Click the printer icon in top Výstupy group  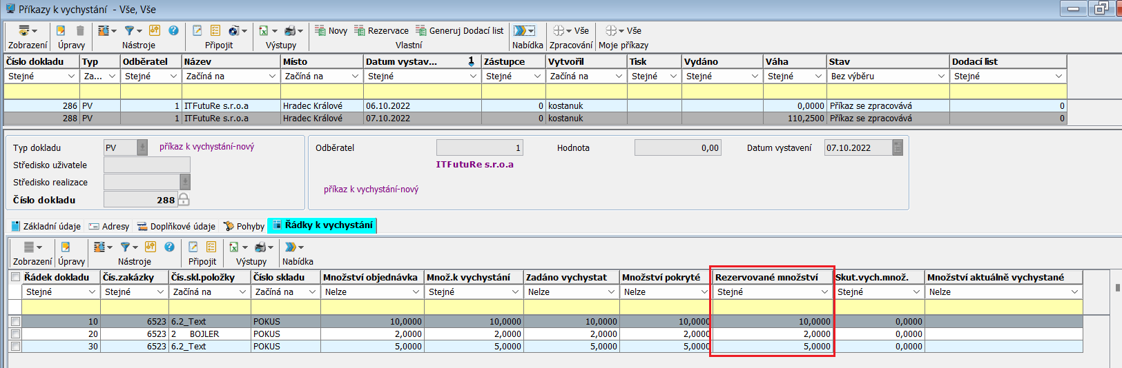coord(290,30)
